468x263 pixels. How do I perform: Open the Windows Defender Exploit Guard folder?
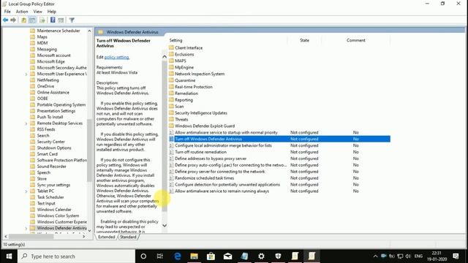coord(202,126)
